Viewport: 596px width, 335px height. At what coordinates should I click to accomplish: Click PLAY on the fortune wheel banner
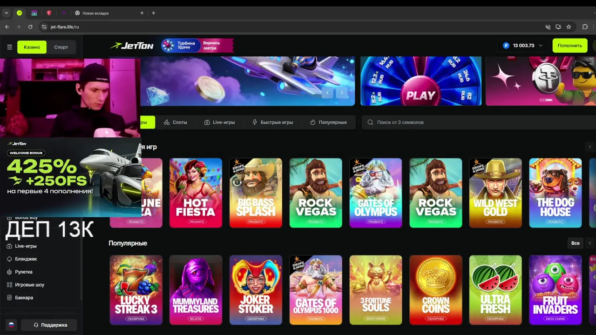click(420, 95)
